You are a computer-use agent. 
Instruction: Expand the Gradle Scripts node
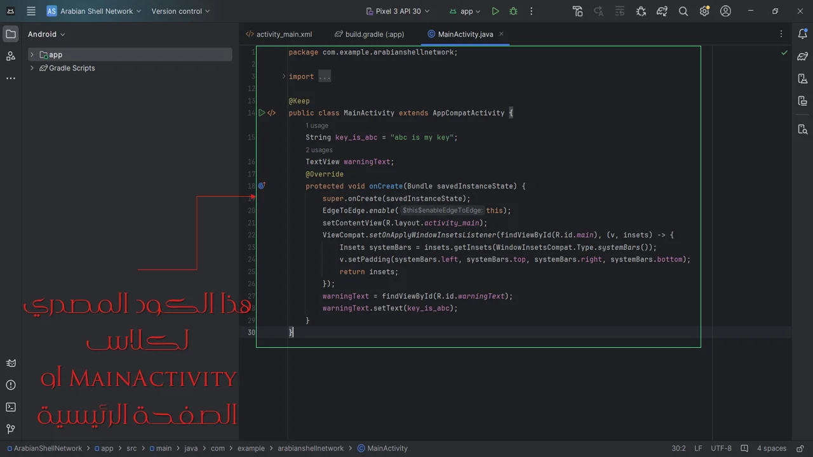click(x=32, y=68)
